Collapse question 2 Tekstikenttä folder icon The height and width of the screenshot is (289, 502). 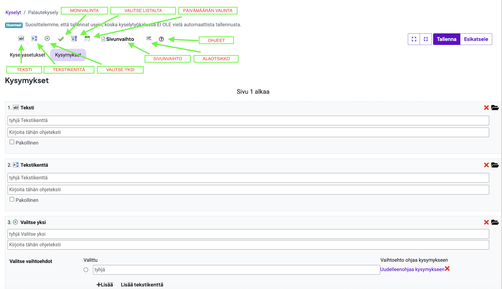point(495,165)
